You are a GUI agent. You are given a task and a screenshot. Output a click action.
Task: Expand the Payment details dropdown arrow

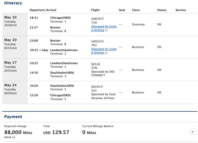193,132
